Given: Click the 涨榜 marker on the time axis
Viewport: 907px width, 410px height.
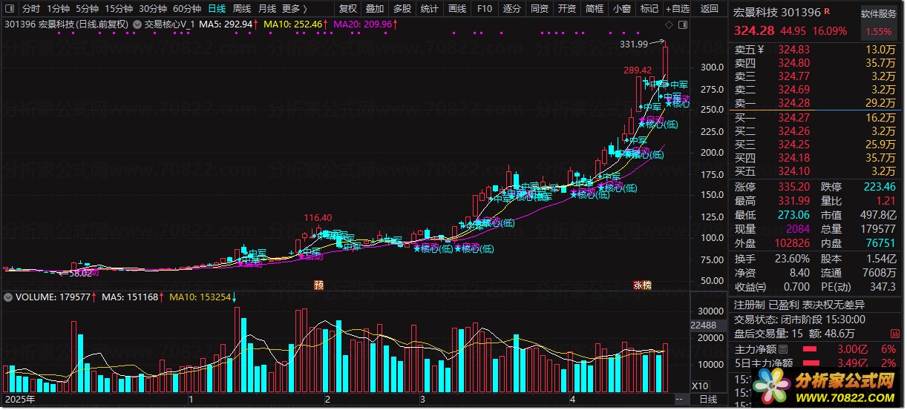Looking at the screenshot, I should (x=642, y=285).
